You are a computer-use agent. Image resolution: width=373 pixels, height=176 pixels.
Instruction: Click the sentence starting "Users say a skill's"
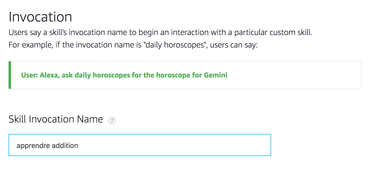pos(160,33)
